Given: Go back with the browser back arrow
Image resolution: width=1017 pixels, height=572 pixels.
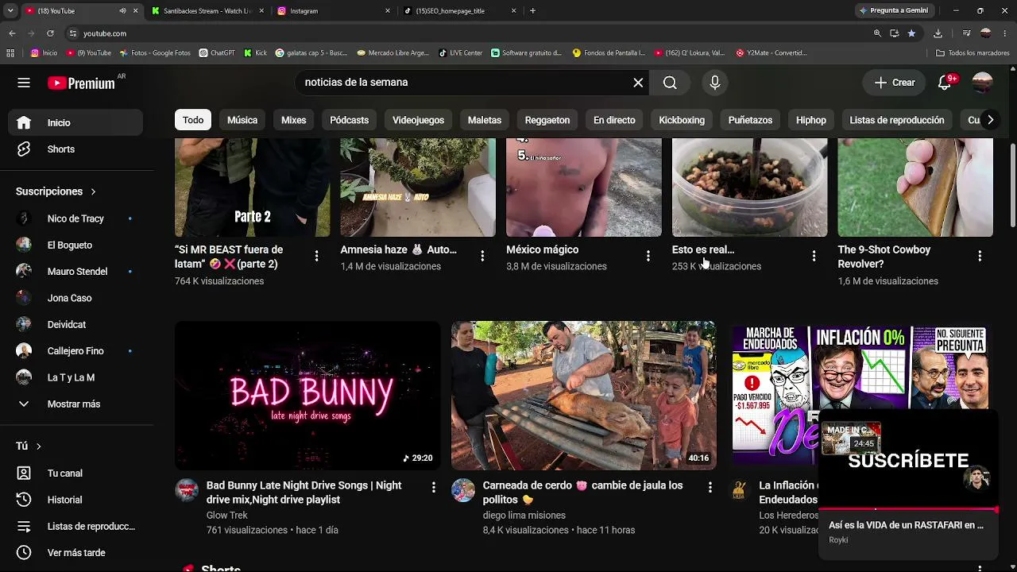Looking at the screenshot, I should tap(12, 33).
